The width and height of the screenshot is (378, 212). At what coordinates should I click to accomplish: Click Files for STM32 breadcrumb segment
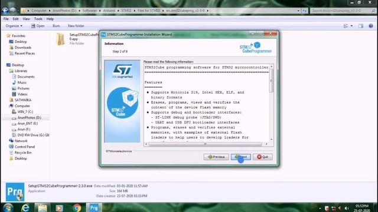coord(149,11)
